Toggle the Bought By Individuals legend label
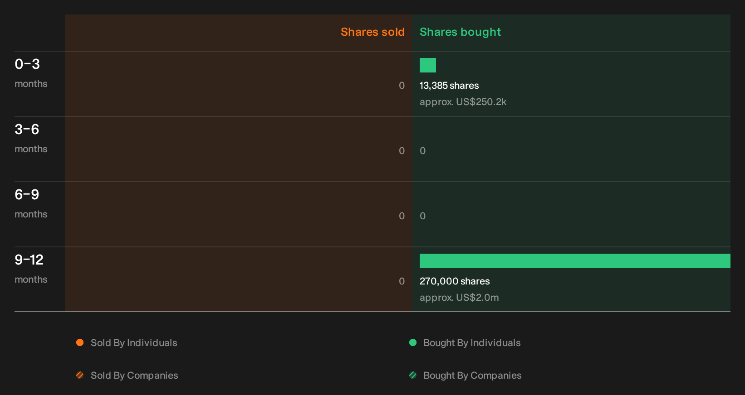This screenshot has height=395, width=745. (472, 343)
